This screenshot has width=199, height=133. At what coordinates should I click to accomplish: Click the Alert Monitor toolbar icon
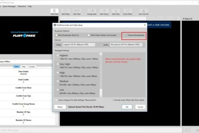(x=144, y=12)
